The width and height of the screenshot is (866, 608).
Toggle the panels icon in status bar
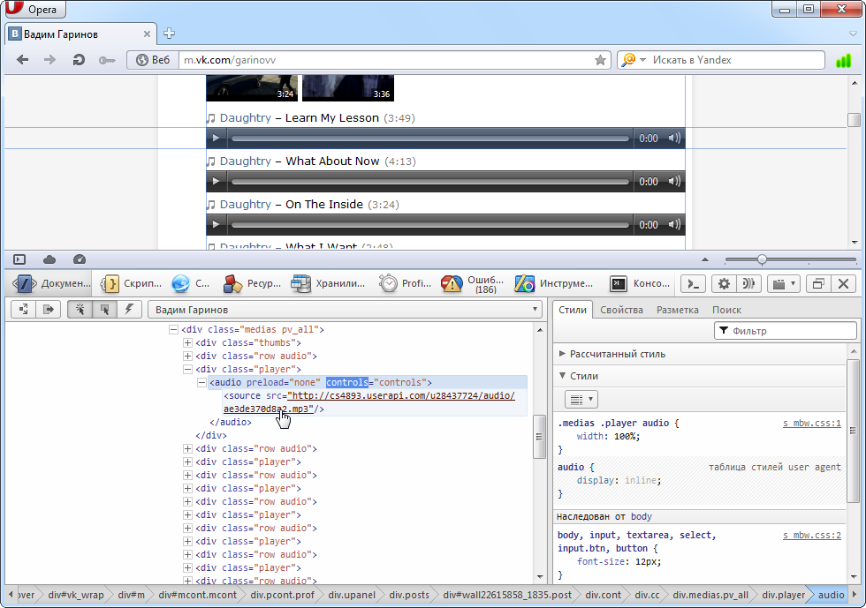pyautogui.click(x=19, y=259)
